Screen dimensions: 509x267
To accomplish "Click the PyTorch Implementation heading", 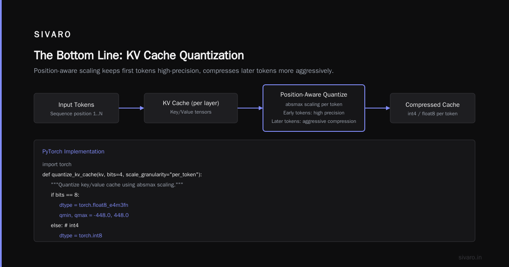I will (73, 151).
